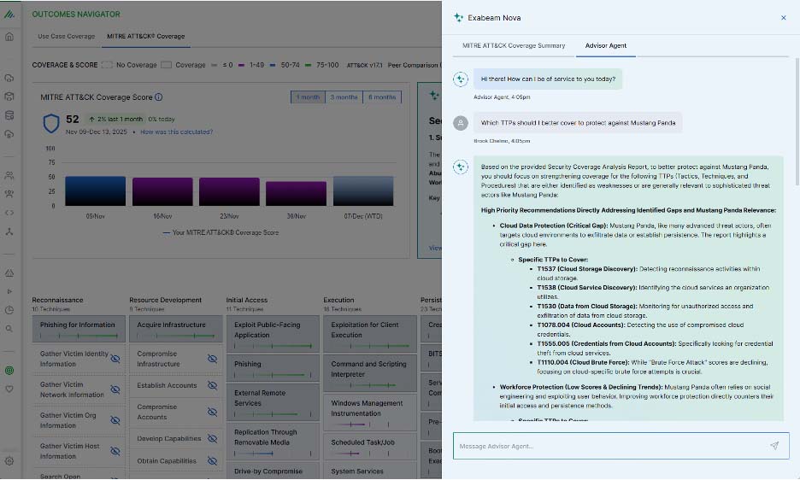Toggle eye icon on Gather Victim Org Information
The image size is (800, 480).
(x=115, y=420)
